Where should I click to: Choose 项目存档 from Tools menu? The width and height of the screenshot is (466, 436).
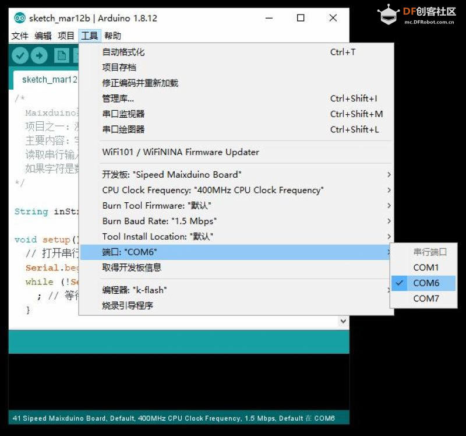(237, 68)
